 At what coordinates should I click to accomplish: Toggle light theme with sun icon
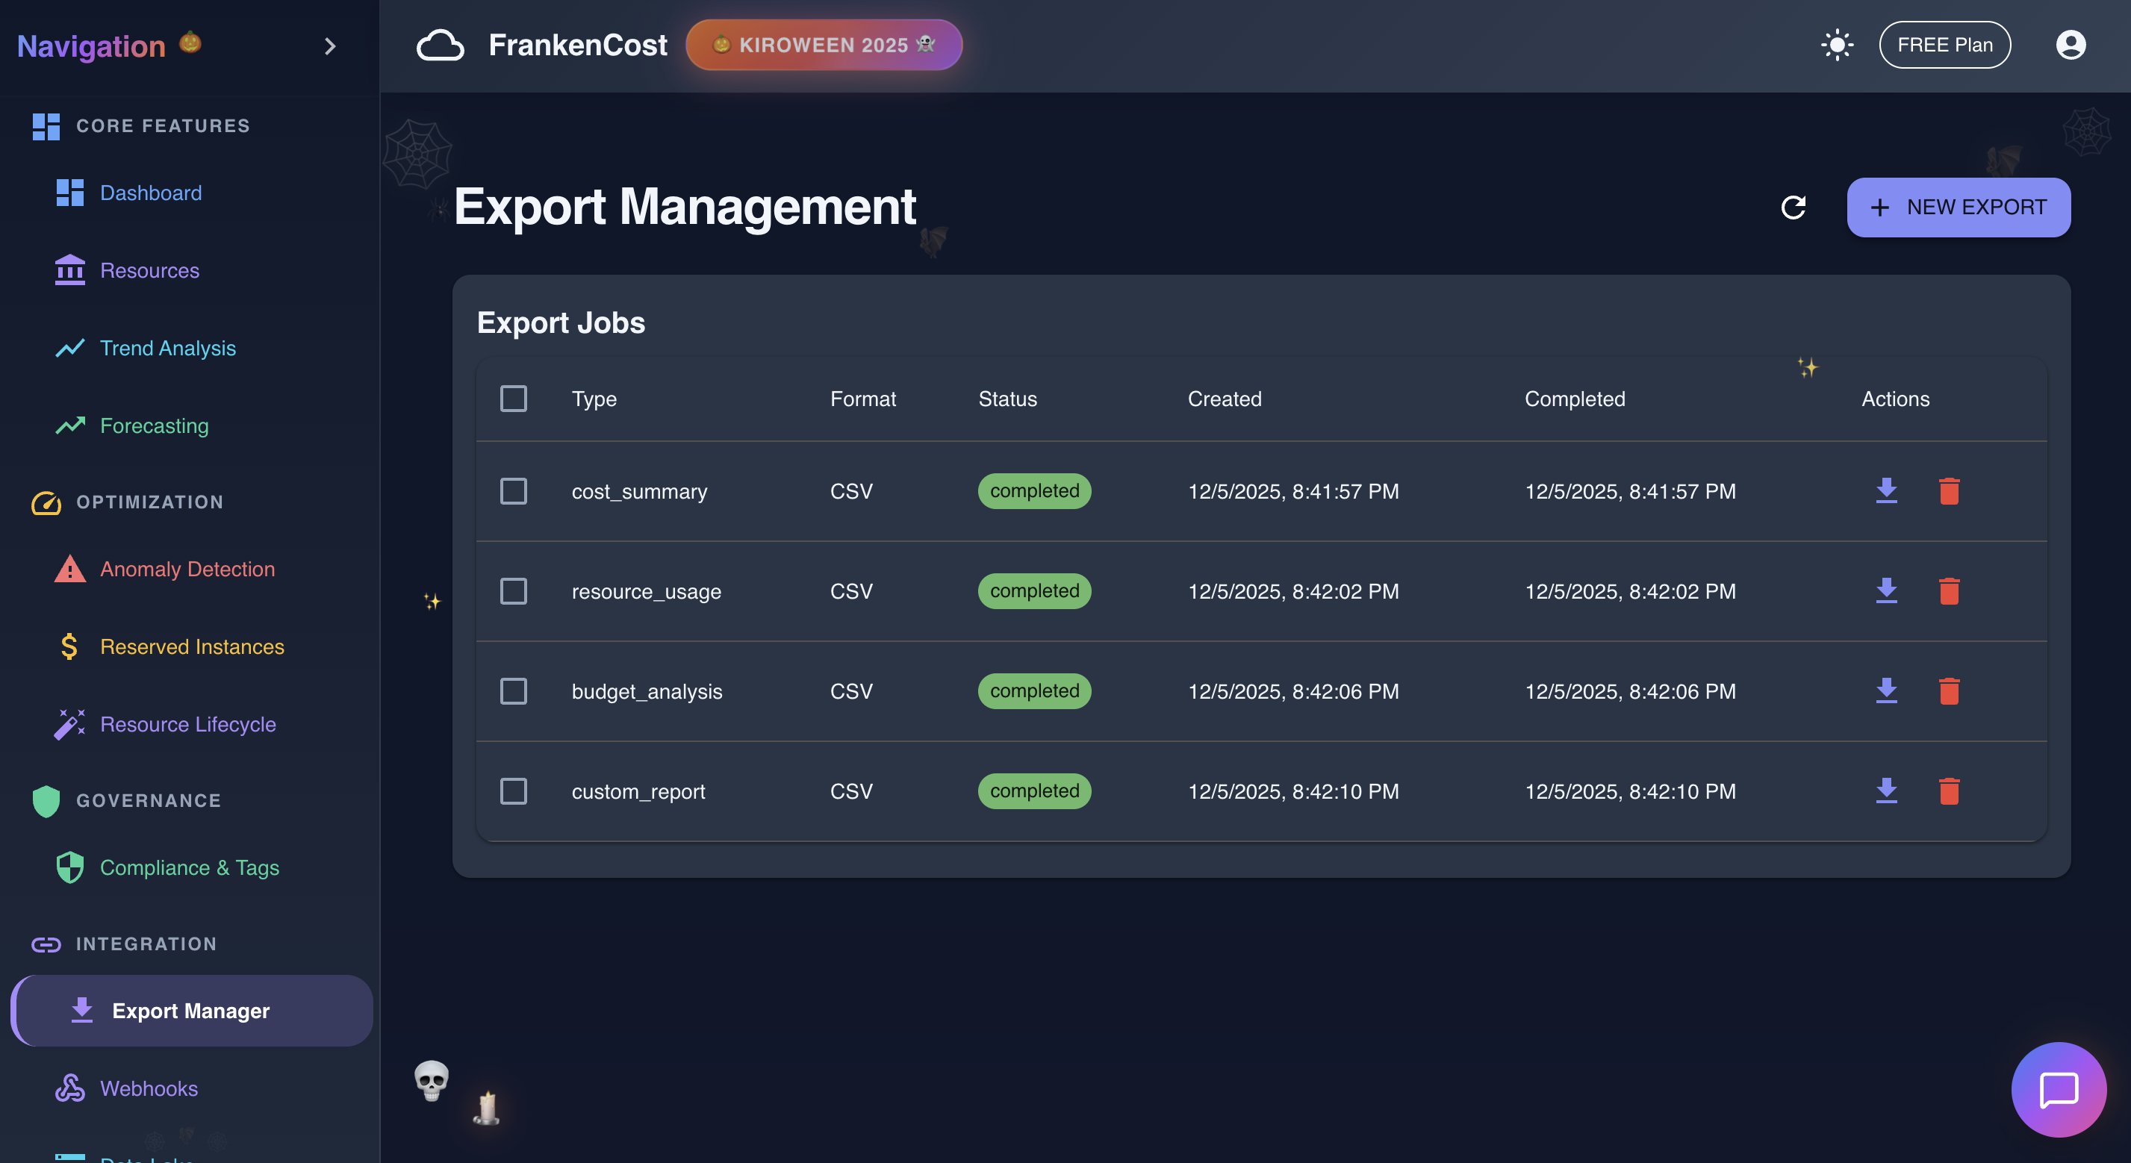click(x=1837, y=45)
